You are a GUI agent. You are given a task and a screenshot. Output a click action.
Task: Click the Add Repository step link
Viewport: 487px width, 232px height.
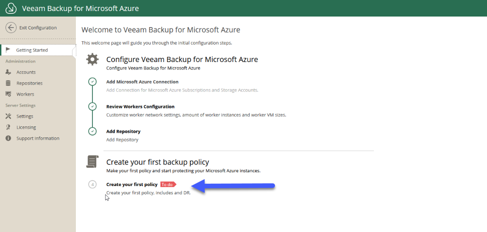[123, 131]
